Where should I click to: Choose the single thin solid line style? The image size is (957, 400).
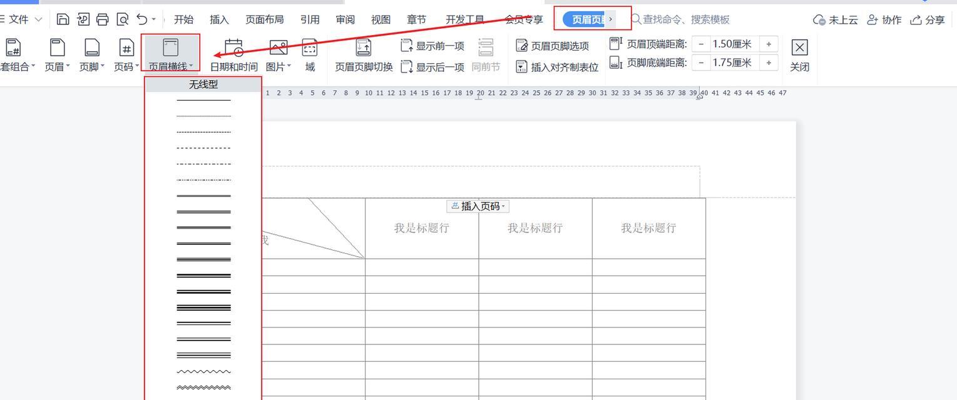203,100
